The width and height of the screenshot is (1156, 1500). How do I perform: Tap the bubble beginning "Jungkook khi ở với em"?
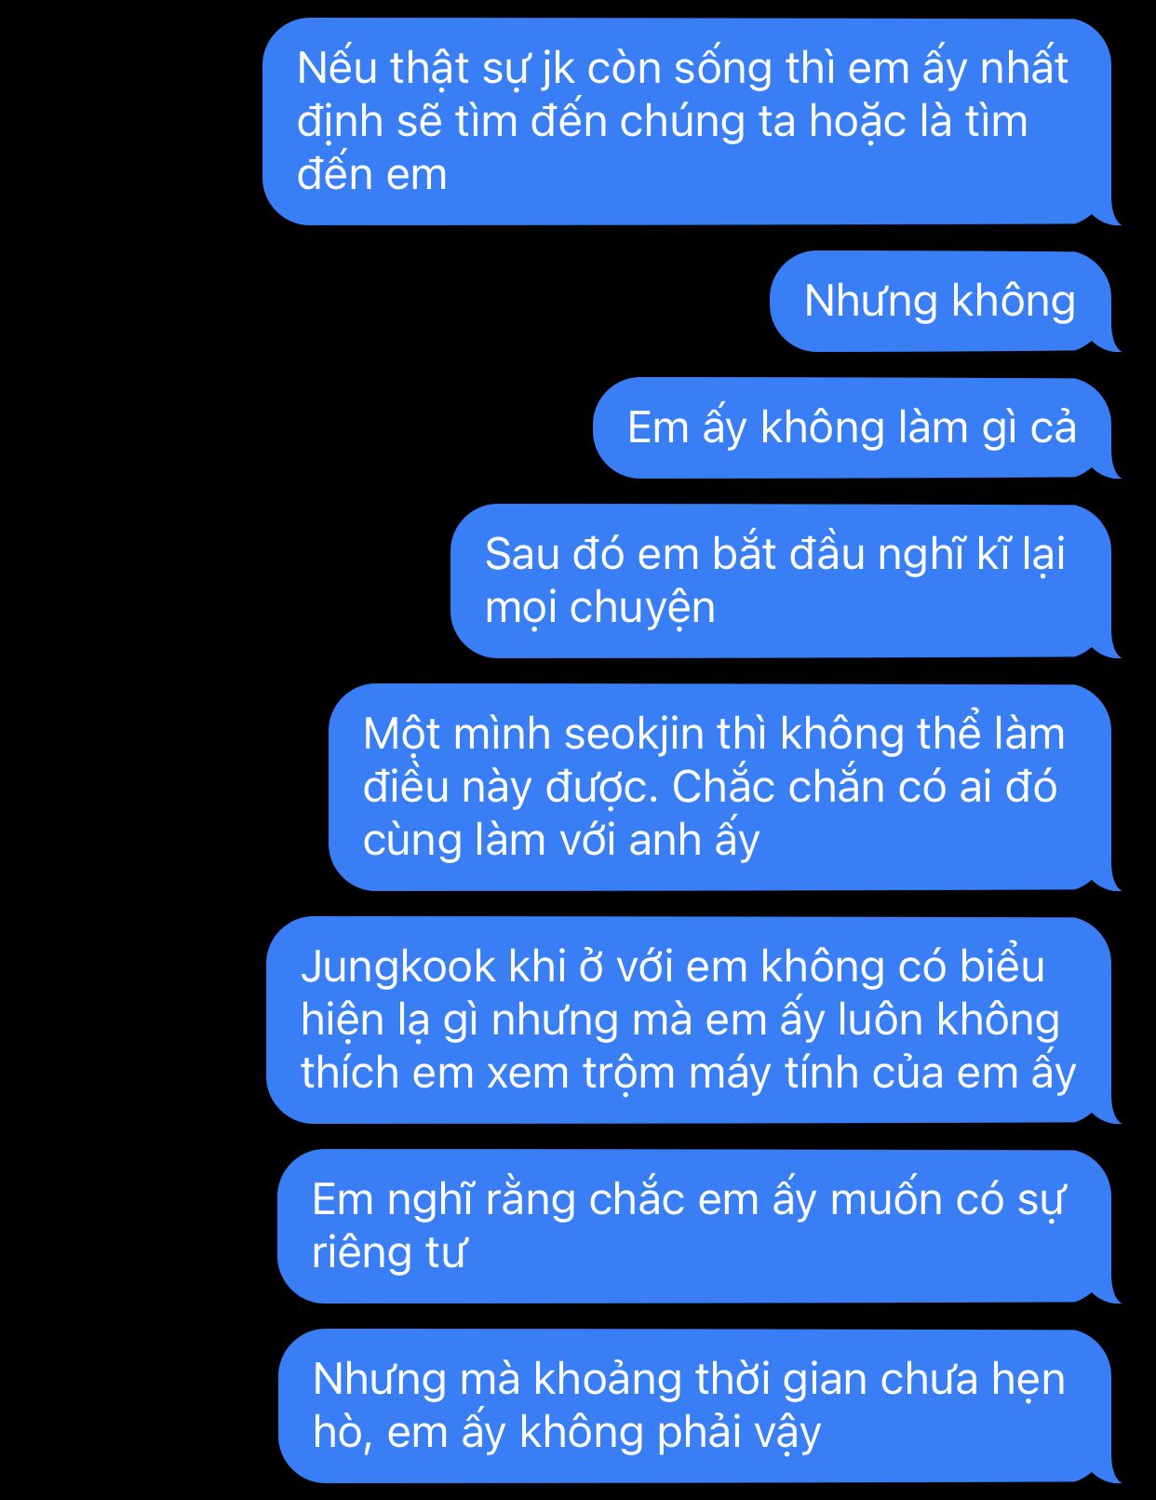[692, 1020]
